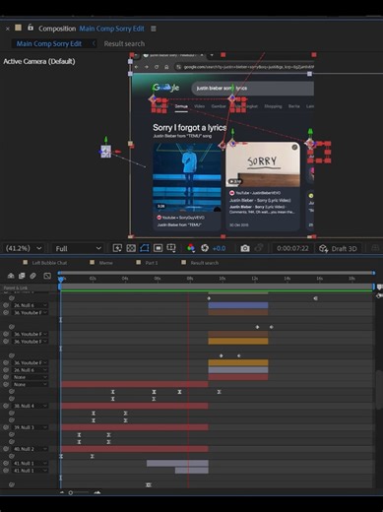Open the Full resolution dropdown
This screenshot has height=512, width=383.
pyautogui.click(x=78, y=248)
